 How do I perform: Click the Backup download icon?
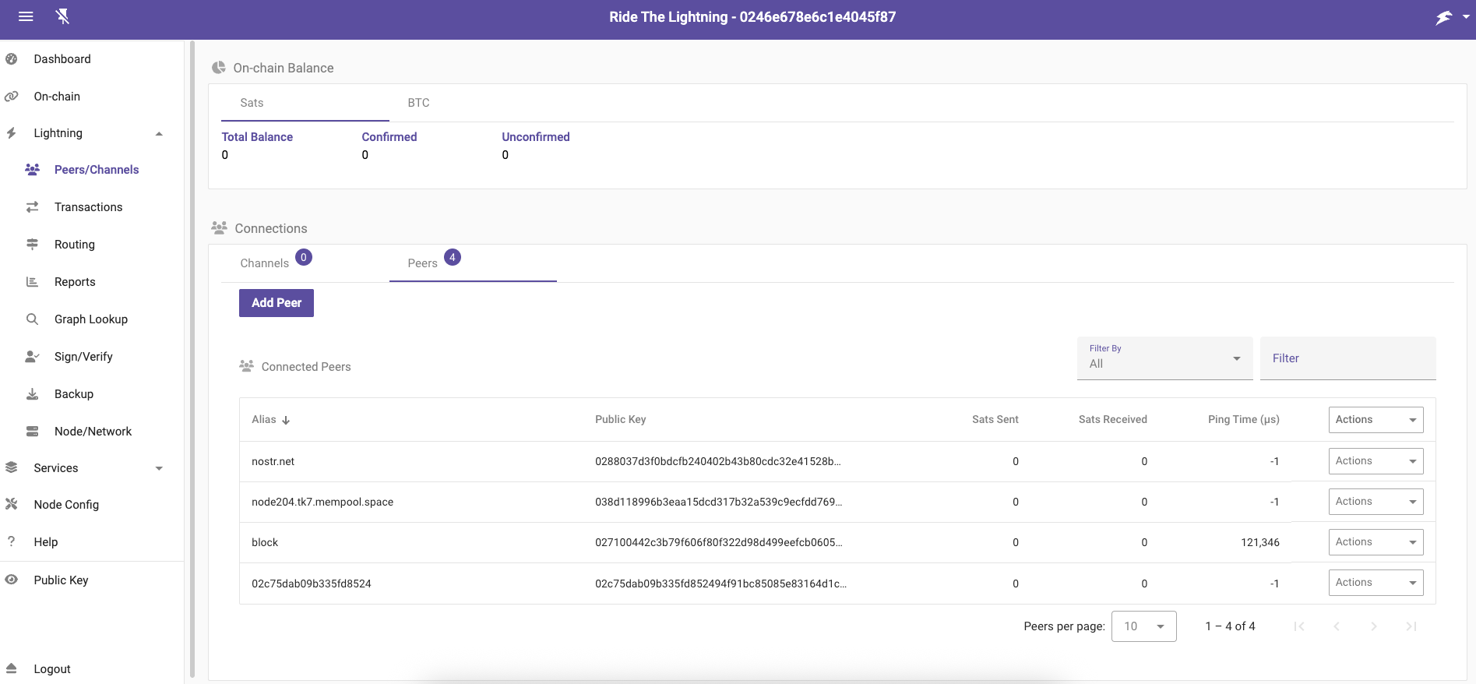click(x=32, y=394)
